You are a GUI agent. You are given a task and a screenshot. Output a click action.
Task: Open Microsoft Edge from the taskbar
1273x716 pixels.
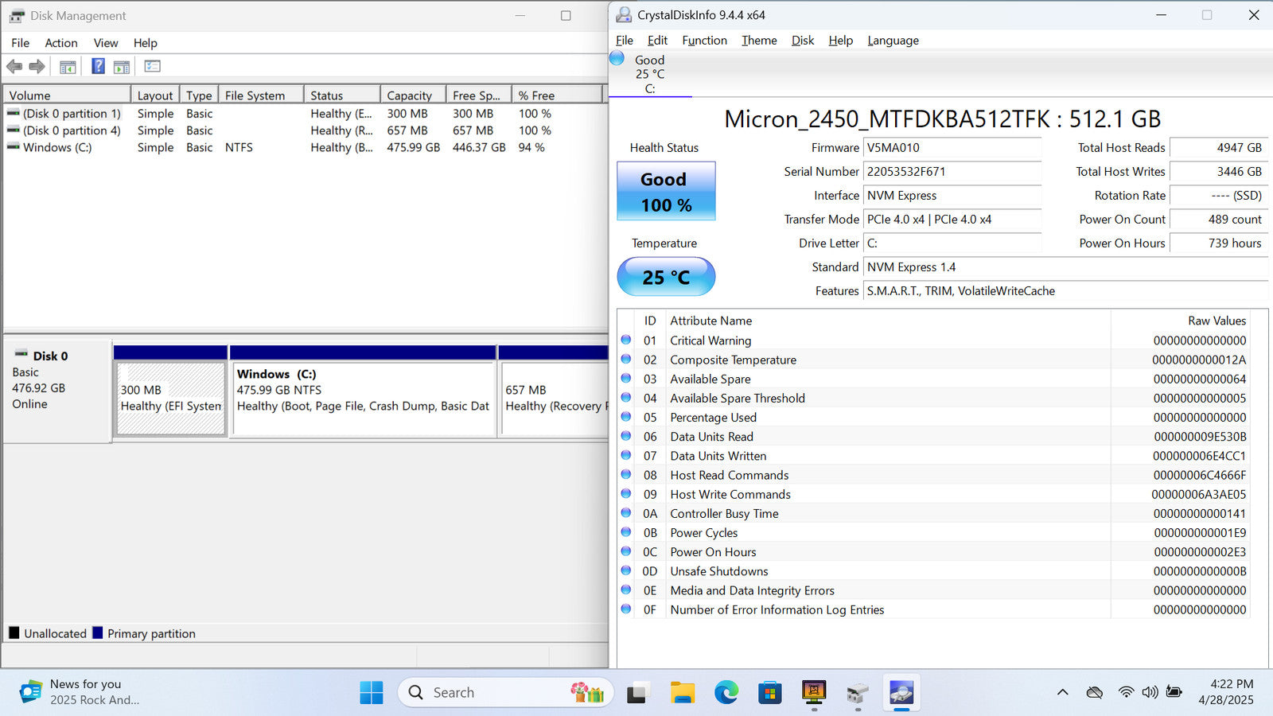coord(726,693)
